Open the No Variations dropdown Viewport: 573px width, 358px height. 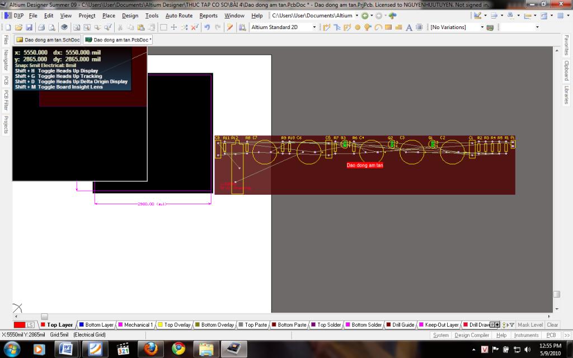click(481, 27)
